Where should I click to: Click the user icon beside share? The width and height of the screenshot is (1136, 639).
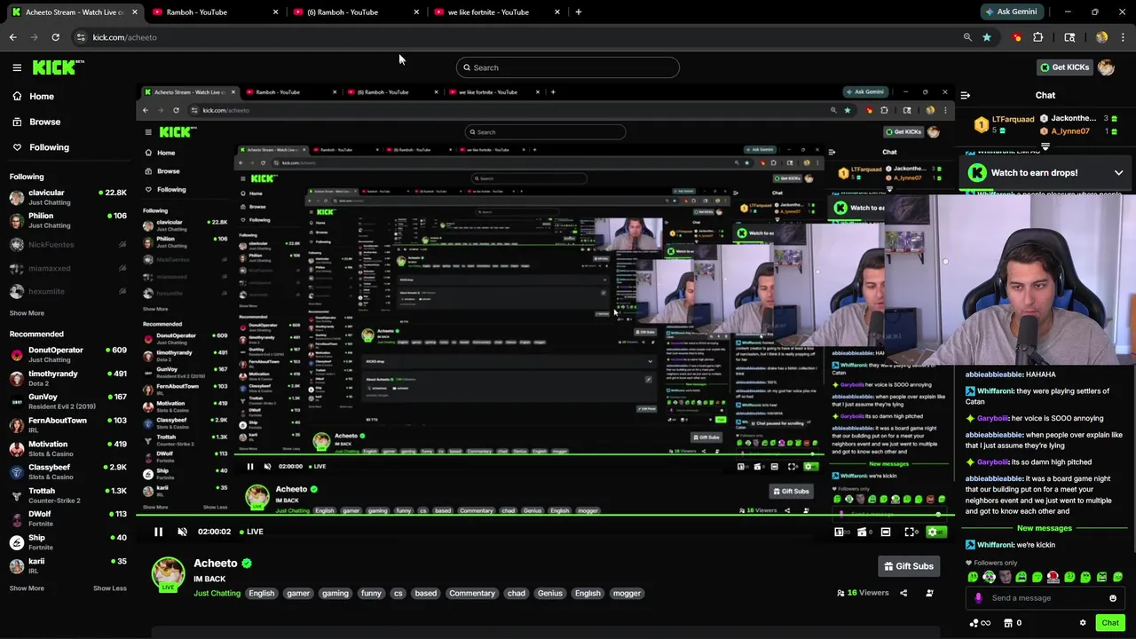click(929, 593)
